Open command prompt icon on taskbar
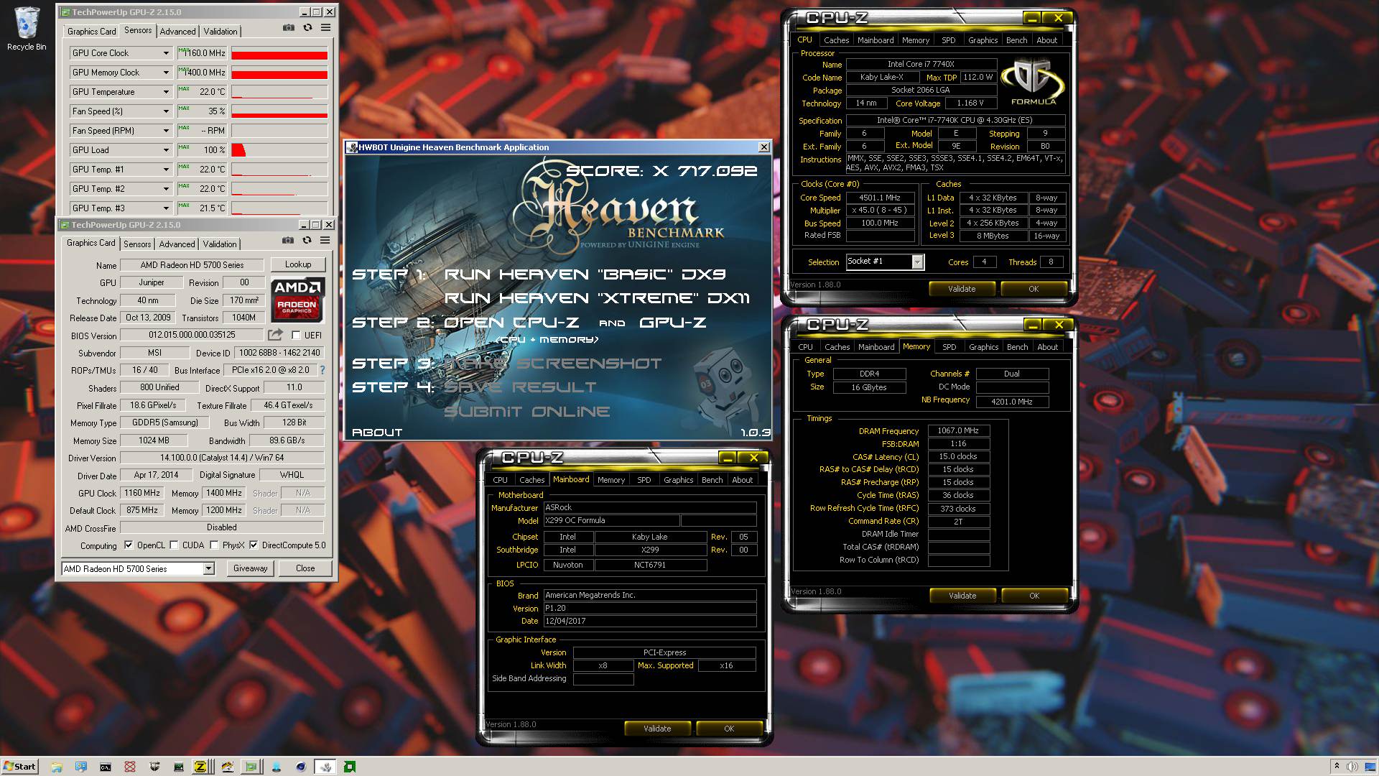Screen dimensions: 1379x776 tap(106, 767)
